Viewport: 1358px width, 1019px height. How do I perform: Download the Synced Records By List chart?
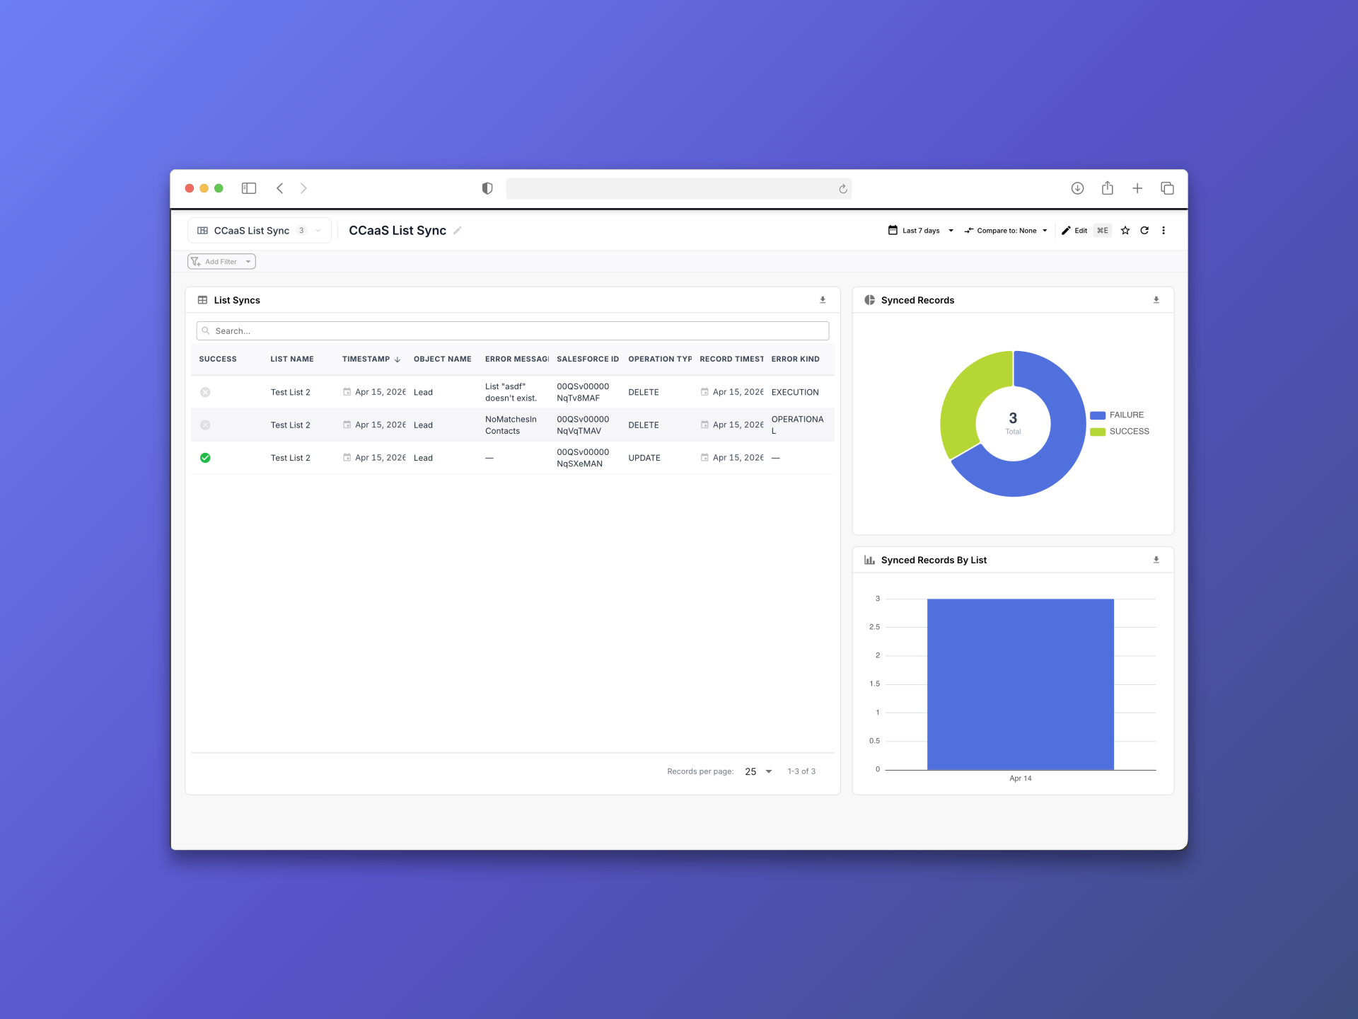pos(1156,560)
